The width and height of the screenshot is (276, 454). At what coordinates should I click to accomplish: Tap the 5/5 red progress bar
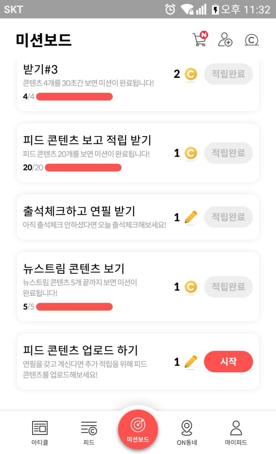pyautogui.click(x=74, y=307)
